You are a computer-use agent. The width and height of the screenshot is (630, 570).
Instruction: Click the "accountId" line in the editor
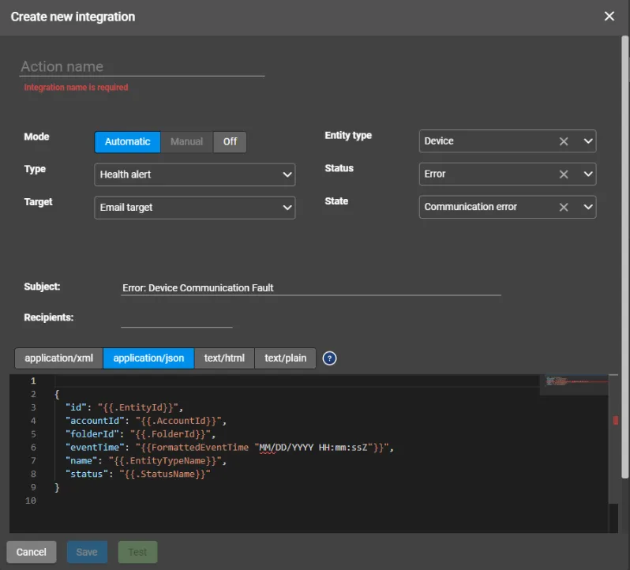point(146,421)
